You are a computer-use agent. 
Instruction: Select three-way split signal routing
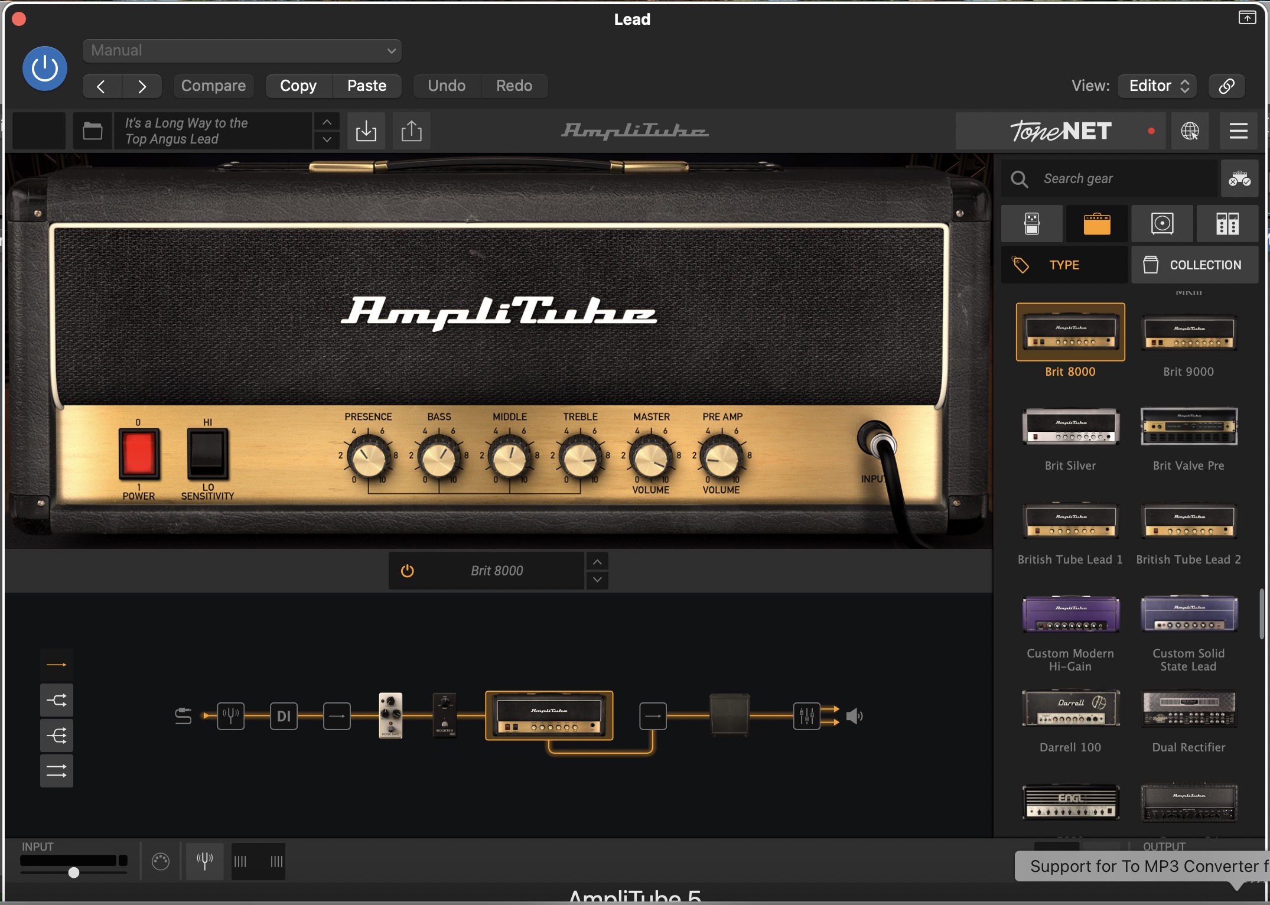coord(57,735)
